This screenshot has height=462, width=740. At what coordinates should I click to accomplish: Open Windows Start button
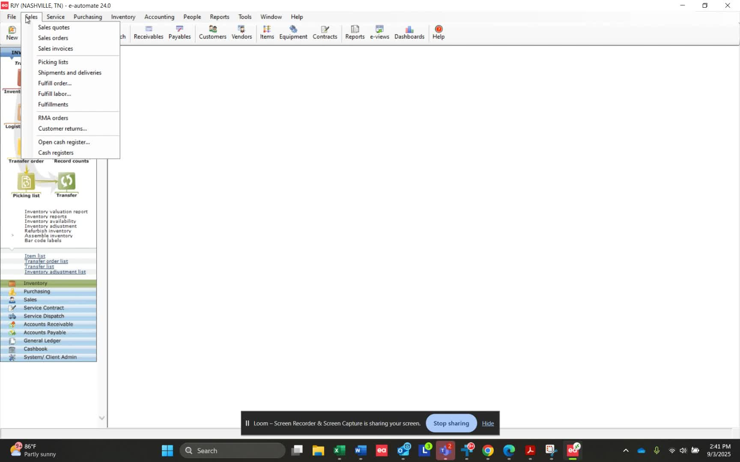[x=167, y=450]
